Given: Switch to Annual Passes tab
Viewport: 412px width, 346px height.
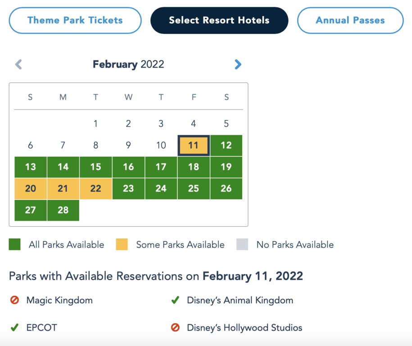Looking at the screenshot, I should (350, 20).
